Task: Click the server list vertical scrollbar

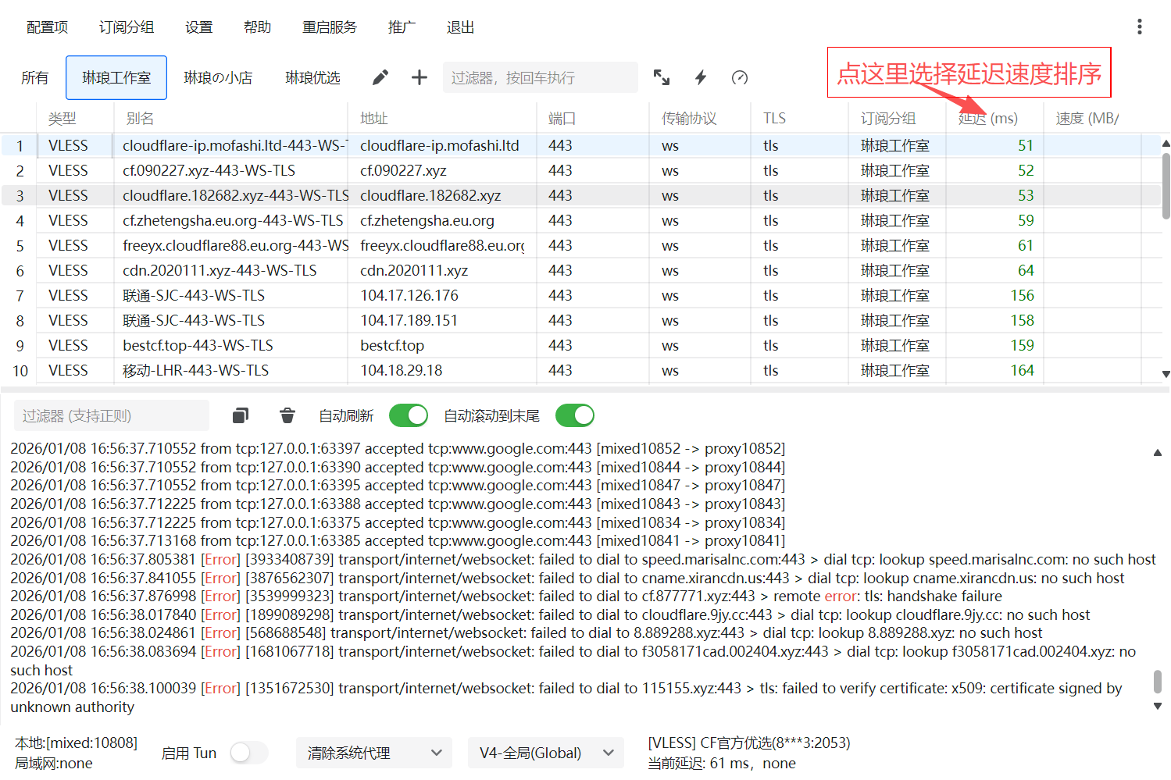Action: [1166, 187]
